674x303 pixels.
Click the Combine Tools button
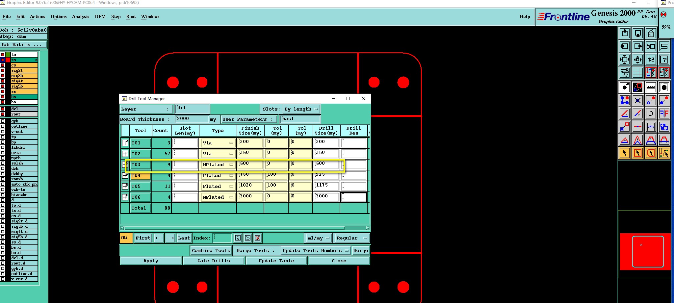(x=211, y=251)
